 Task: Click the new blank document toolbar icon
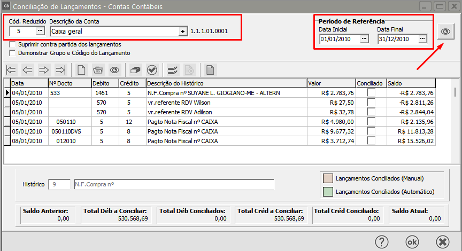[x=81, y=69]
